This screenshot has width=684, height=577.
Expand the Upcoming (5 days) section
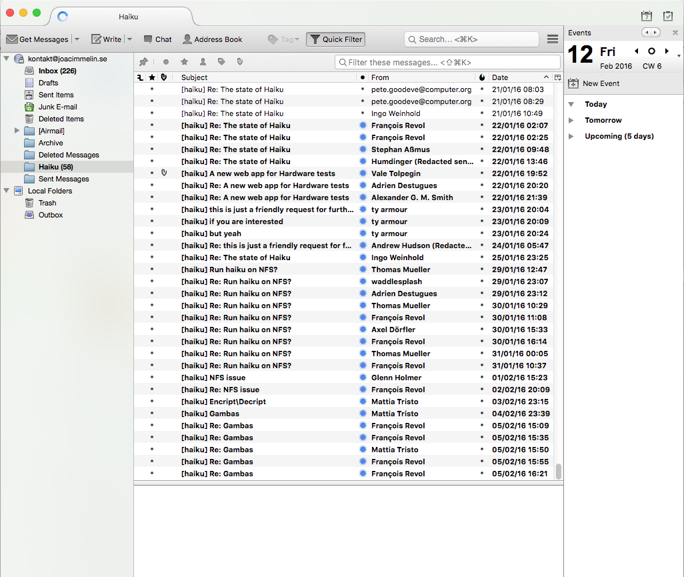(571, 136)
